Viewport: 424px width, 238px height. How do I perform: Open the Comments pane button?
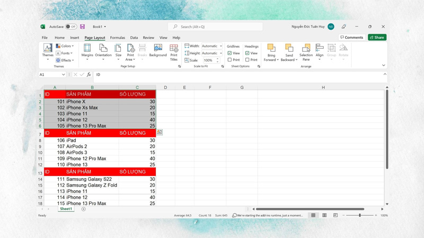352,37
